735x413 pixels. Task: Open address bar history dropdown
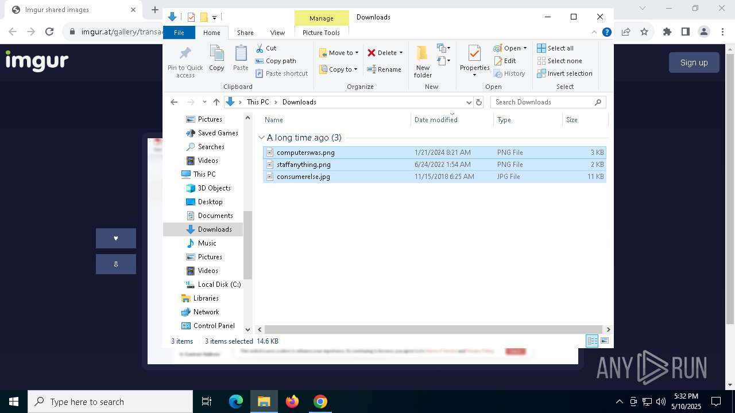469,102
